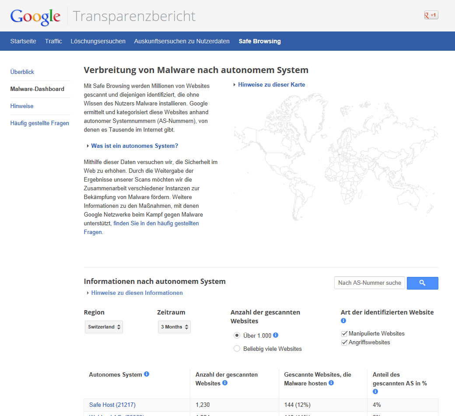Open info icon next to Über 1.000
Image resolution: width=455 pixels, height=416 pixels.
[x=276, y=335]
